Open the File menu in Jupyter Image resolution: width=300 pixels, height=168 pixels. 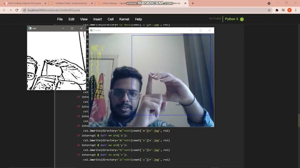point(60,19)
